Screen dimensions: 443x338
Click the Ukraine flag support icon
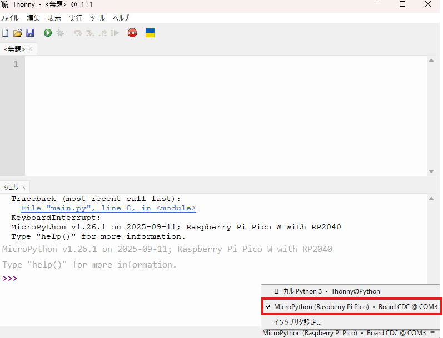(x=150, y=33)
